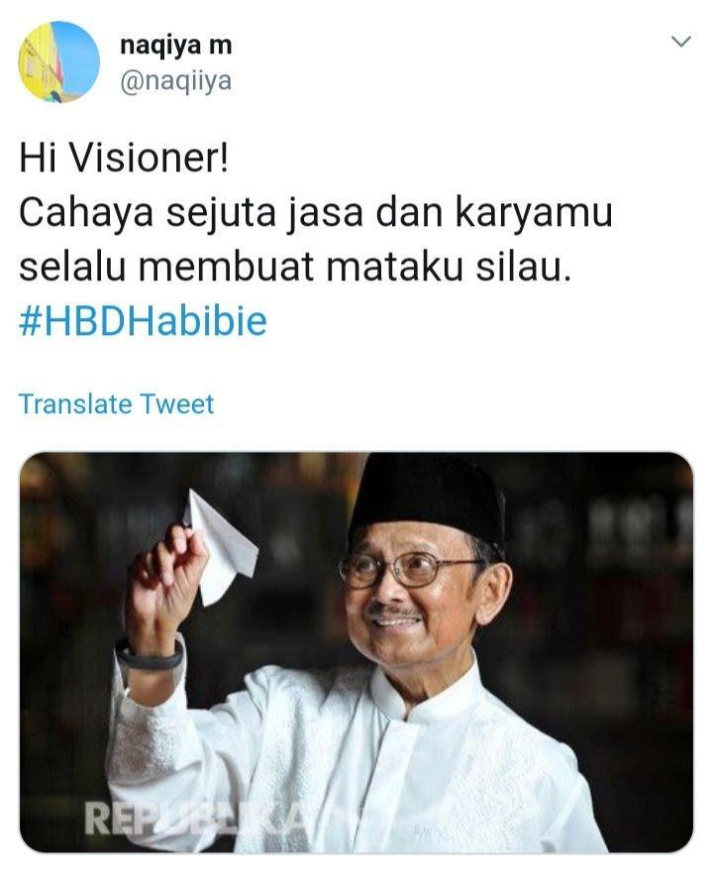Open the tweet options chevron menu
The height and width of the screenshot is (882, 713).
681,42
